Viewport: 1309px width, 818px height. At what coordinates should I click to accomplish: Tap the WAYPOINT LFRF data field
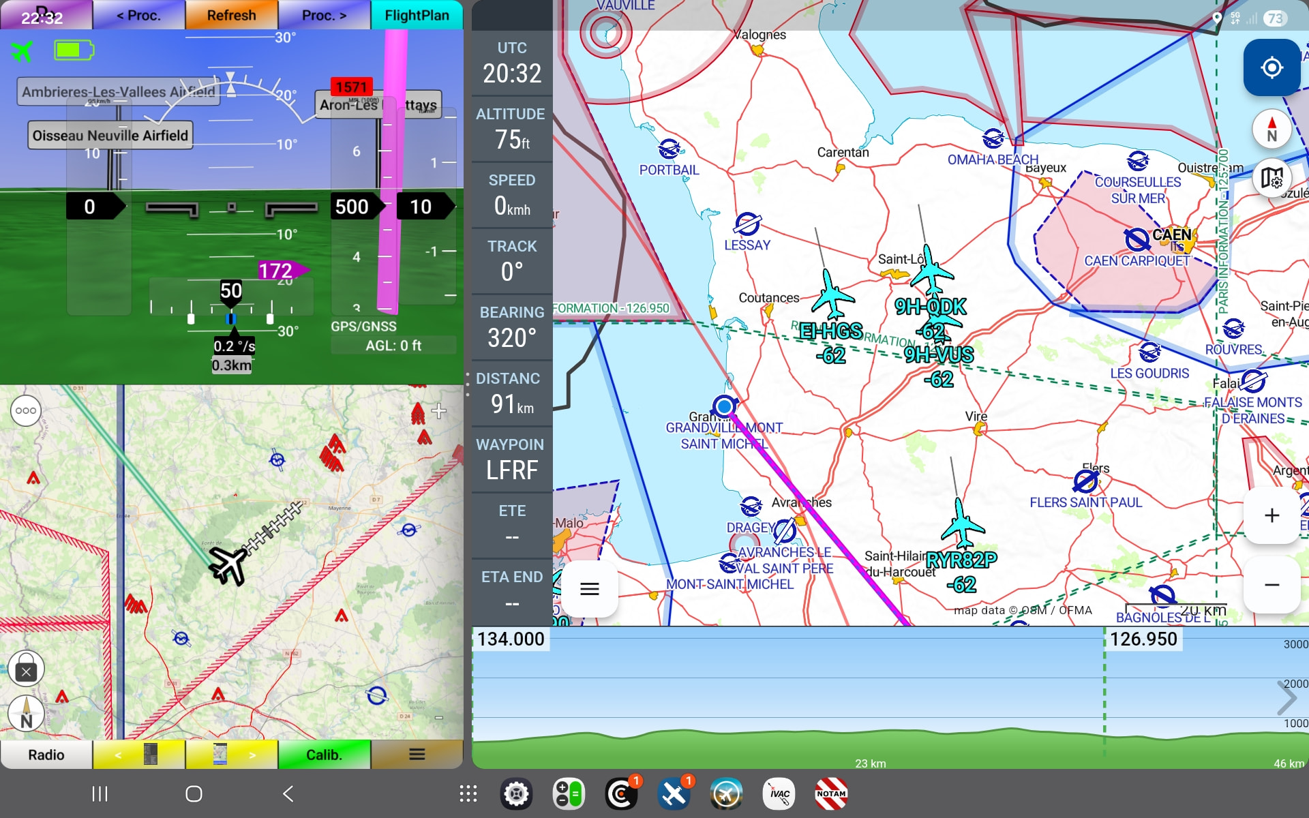click(x=511, y=459)
